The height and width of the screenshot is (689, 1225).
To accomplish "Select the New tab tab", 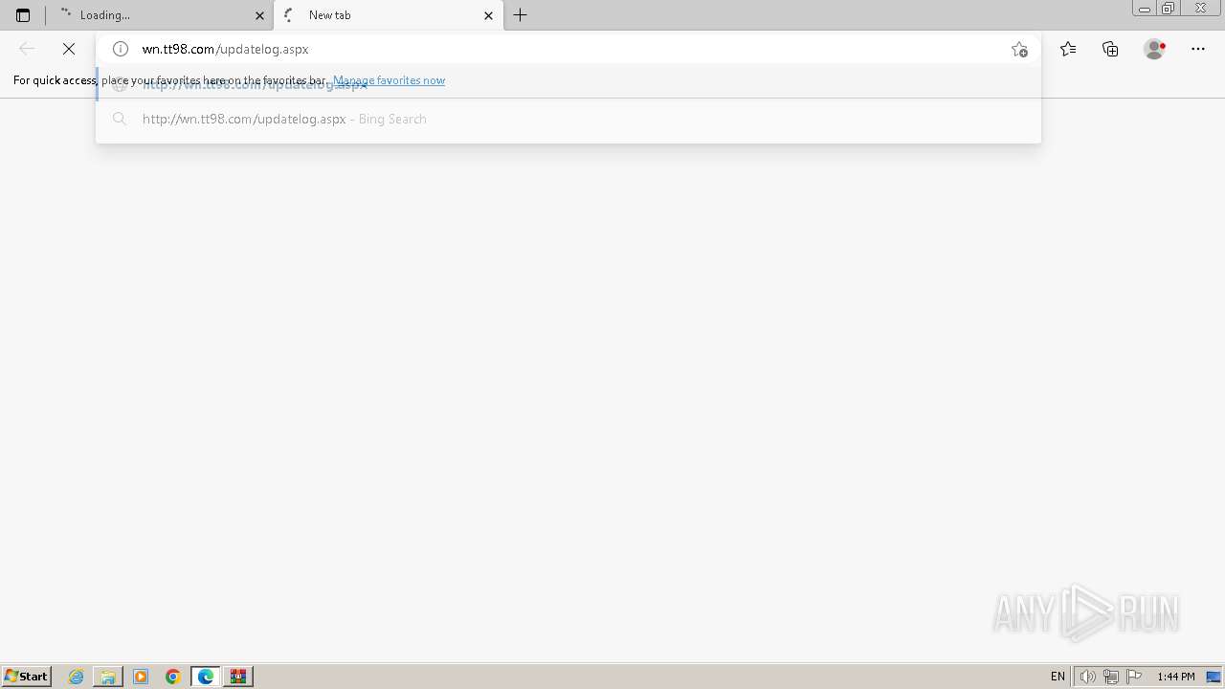I will (x=389, y=15).
